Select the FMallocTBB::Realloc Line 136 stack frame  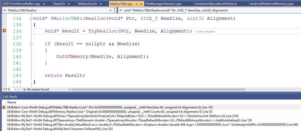[110, 107]
